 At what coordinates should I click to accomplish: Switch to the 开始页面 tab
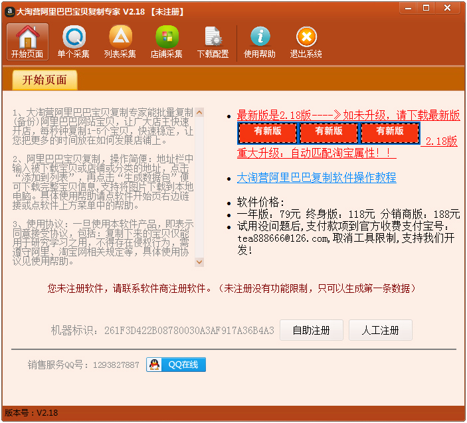click(x=45, y=80)
